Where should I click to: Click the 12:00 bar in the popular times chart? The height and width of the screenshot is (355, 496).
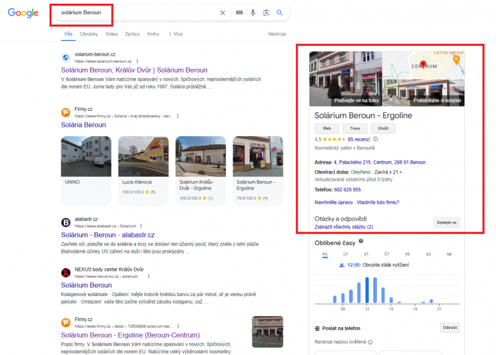pos(367,290)
